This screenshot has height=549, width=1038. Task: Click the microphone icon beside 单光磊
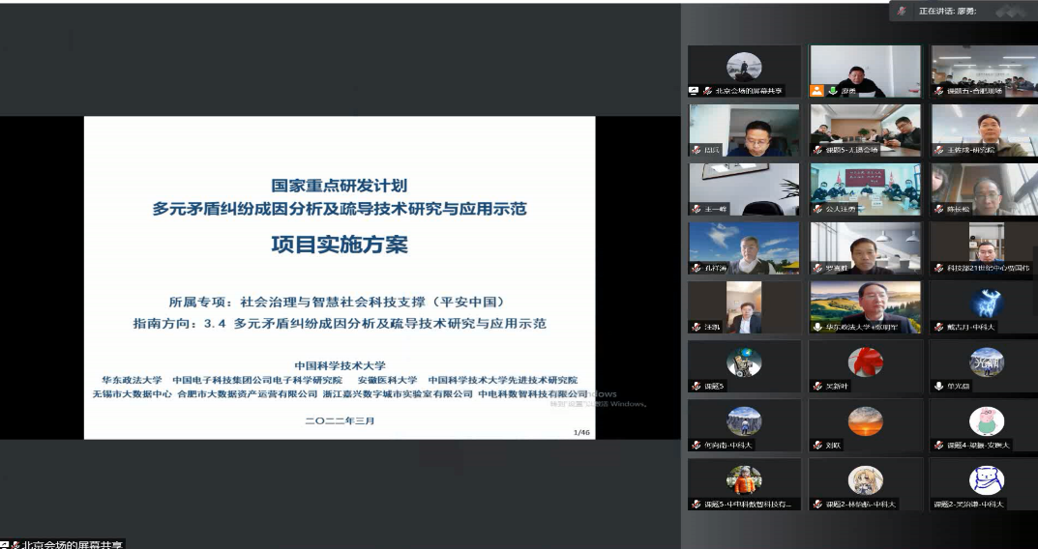point(939,386)
